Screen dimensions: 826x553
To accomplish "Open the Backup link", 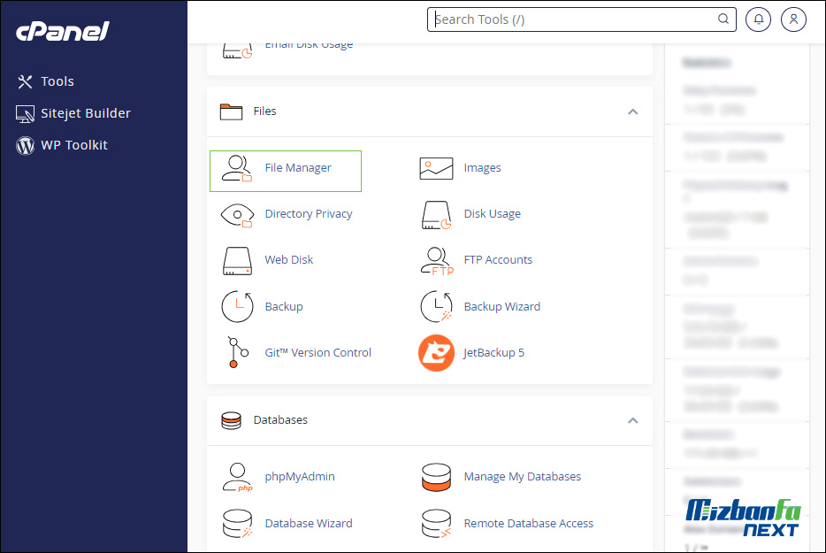I will pos(284,306).
